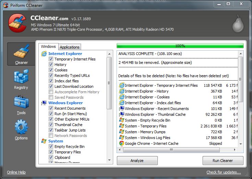Click the cleaning options list scrollbar thumb

109,83
